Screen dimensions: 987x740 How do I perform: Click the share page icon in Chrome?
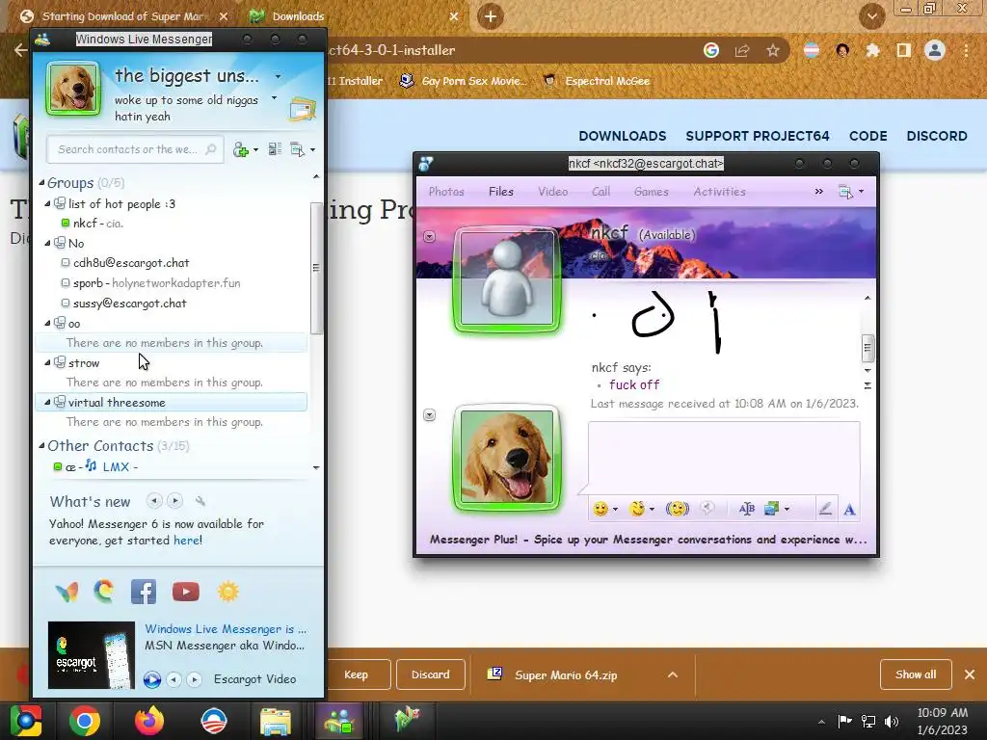(x=742, y=50)
